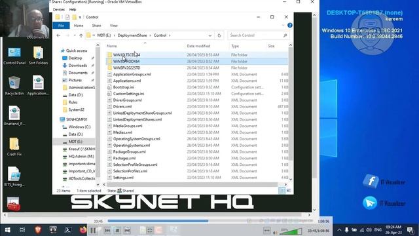Mute audio via the speaker icon in player
Image resolution: width=419 pixels, height=236 pixels.
tap(275, 233)
